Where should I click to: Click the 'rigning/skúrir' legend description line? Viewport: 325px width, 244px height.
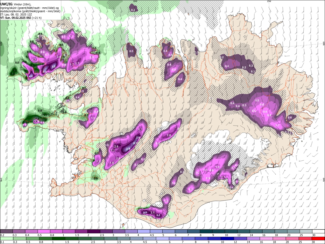(x=29, y=8)
